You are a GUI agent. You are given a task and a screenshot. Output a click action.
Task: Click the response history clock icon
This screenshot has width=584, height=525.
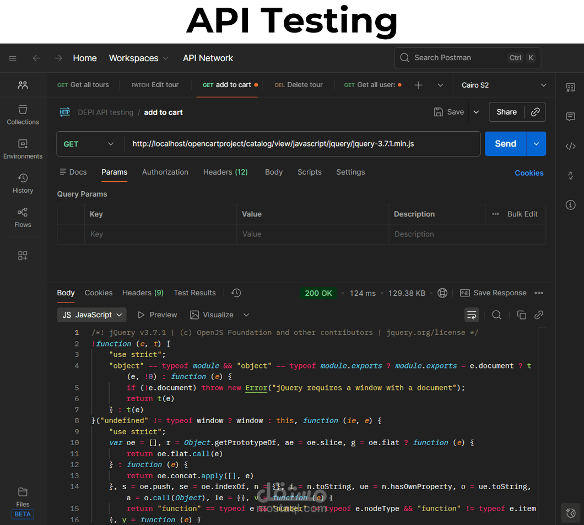(236, 293)
